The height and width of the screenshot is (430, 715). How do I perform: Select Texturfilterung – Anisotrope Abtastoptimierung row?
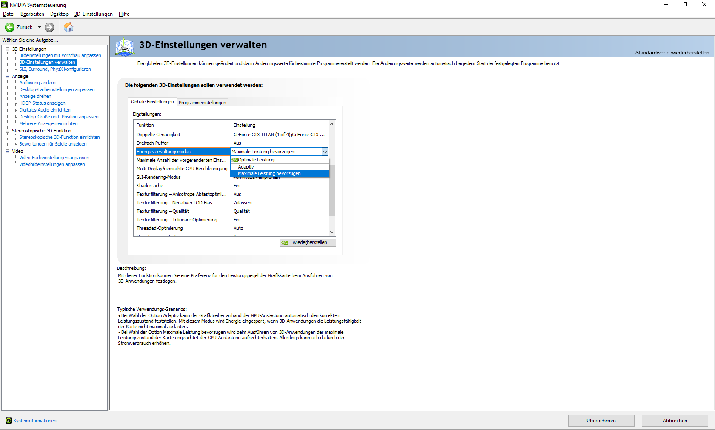click(231, 194)
